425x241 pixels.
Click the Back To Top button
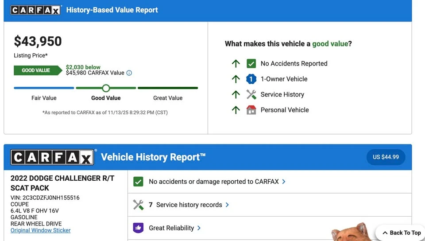point(402,233)
